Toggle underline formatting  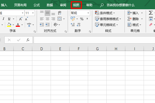pos(9,19)
